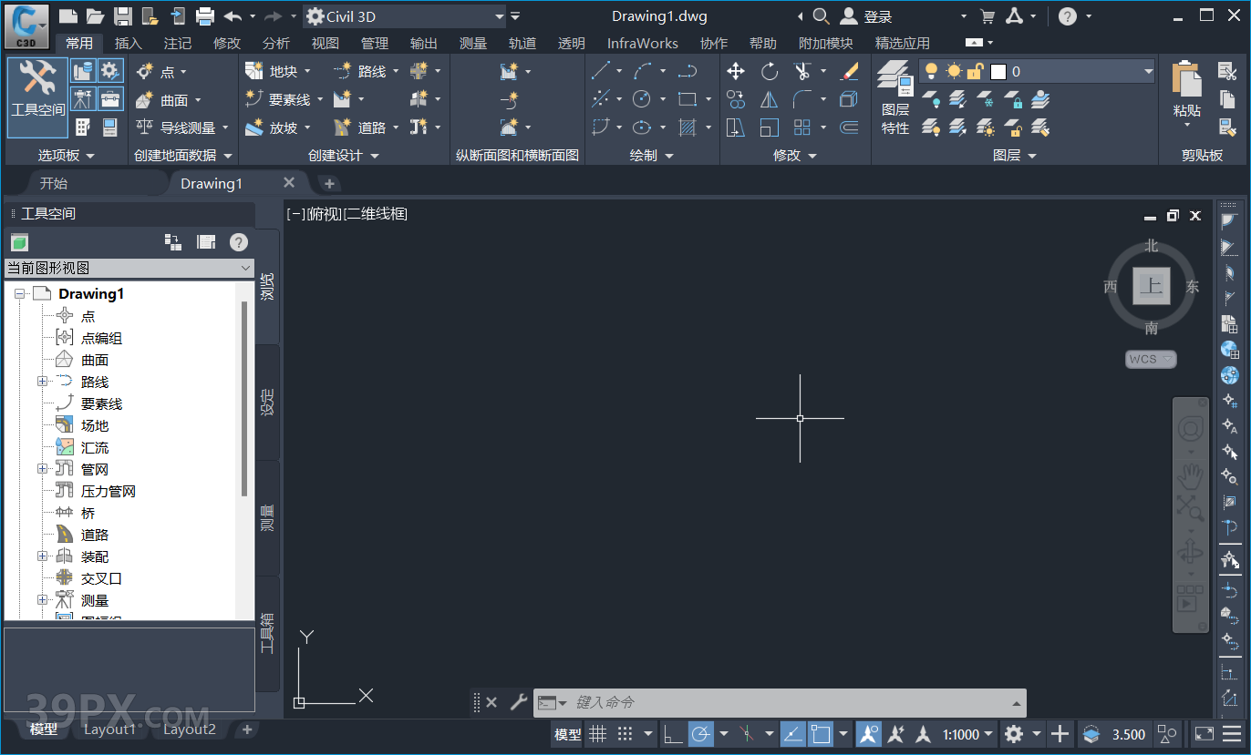Expand the 路线 (Alignments) tree node

coord(42,382)
